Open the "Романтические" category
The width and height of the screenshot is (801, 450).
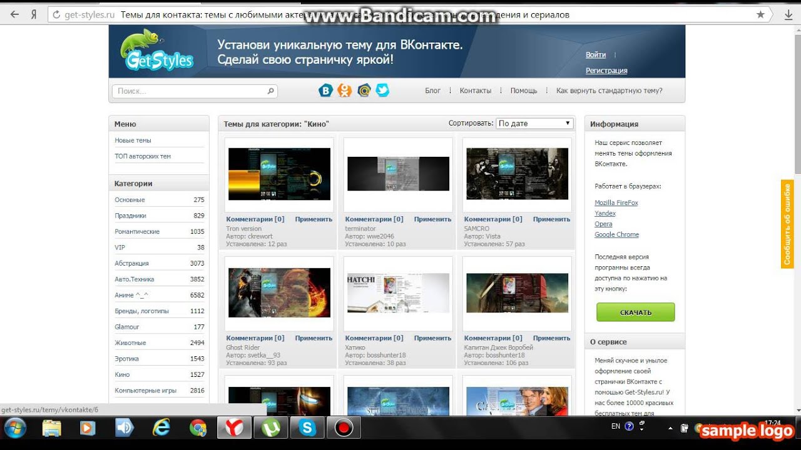tap(137, 232)
